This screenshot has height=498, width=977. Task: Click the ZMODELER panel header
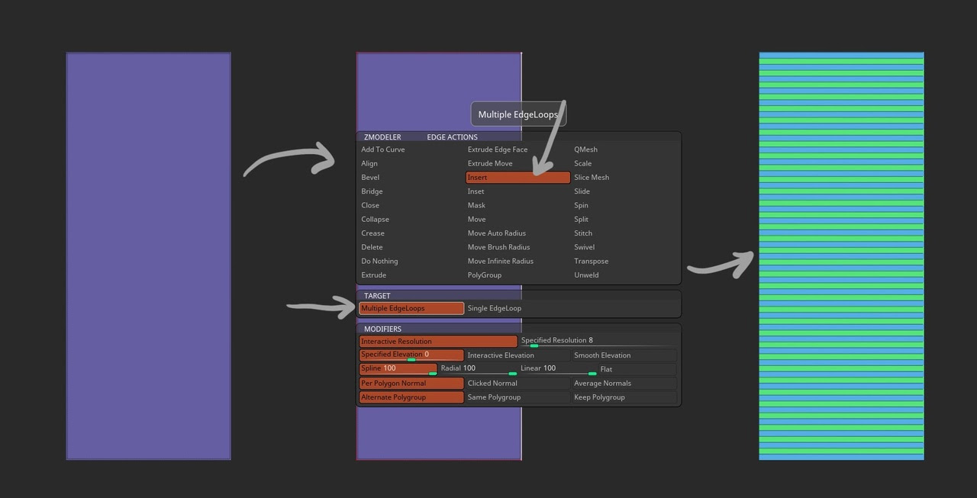[382, 137]
